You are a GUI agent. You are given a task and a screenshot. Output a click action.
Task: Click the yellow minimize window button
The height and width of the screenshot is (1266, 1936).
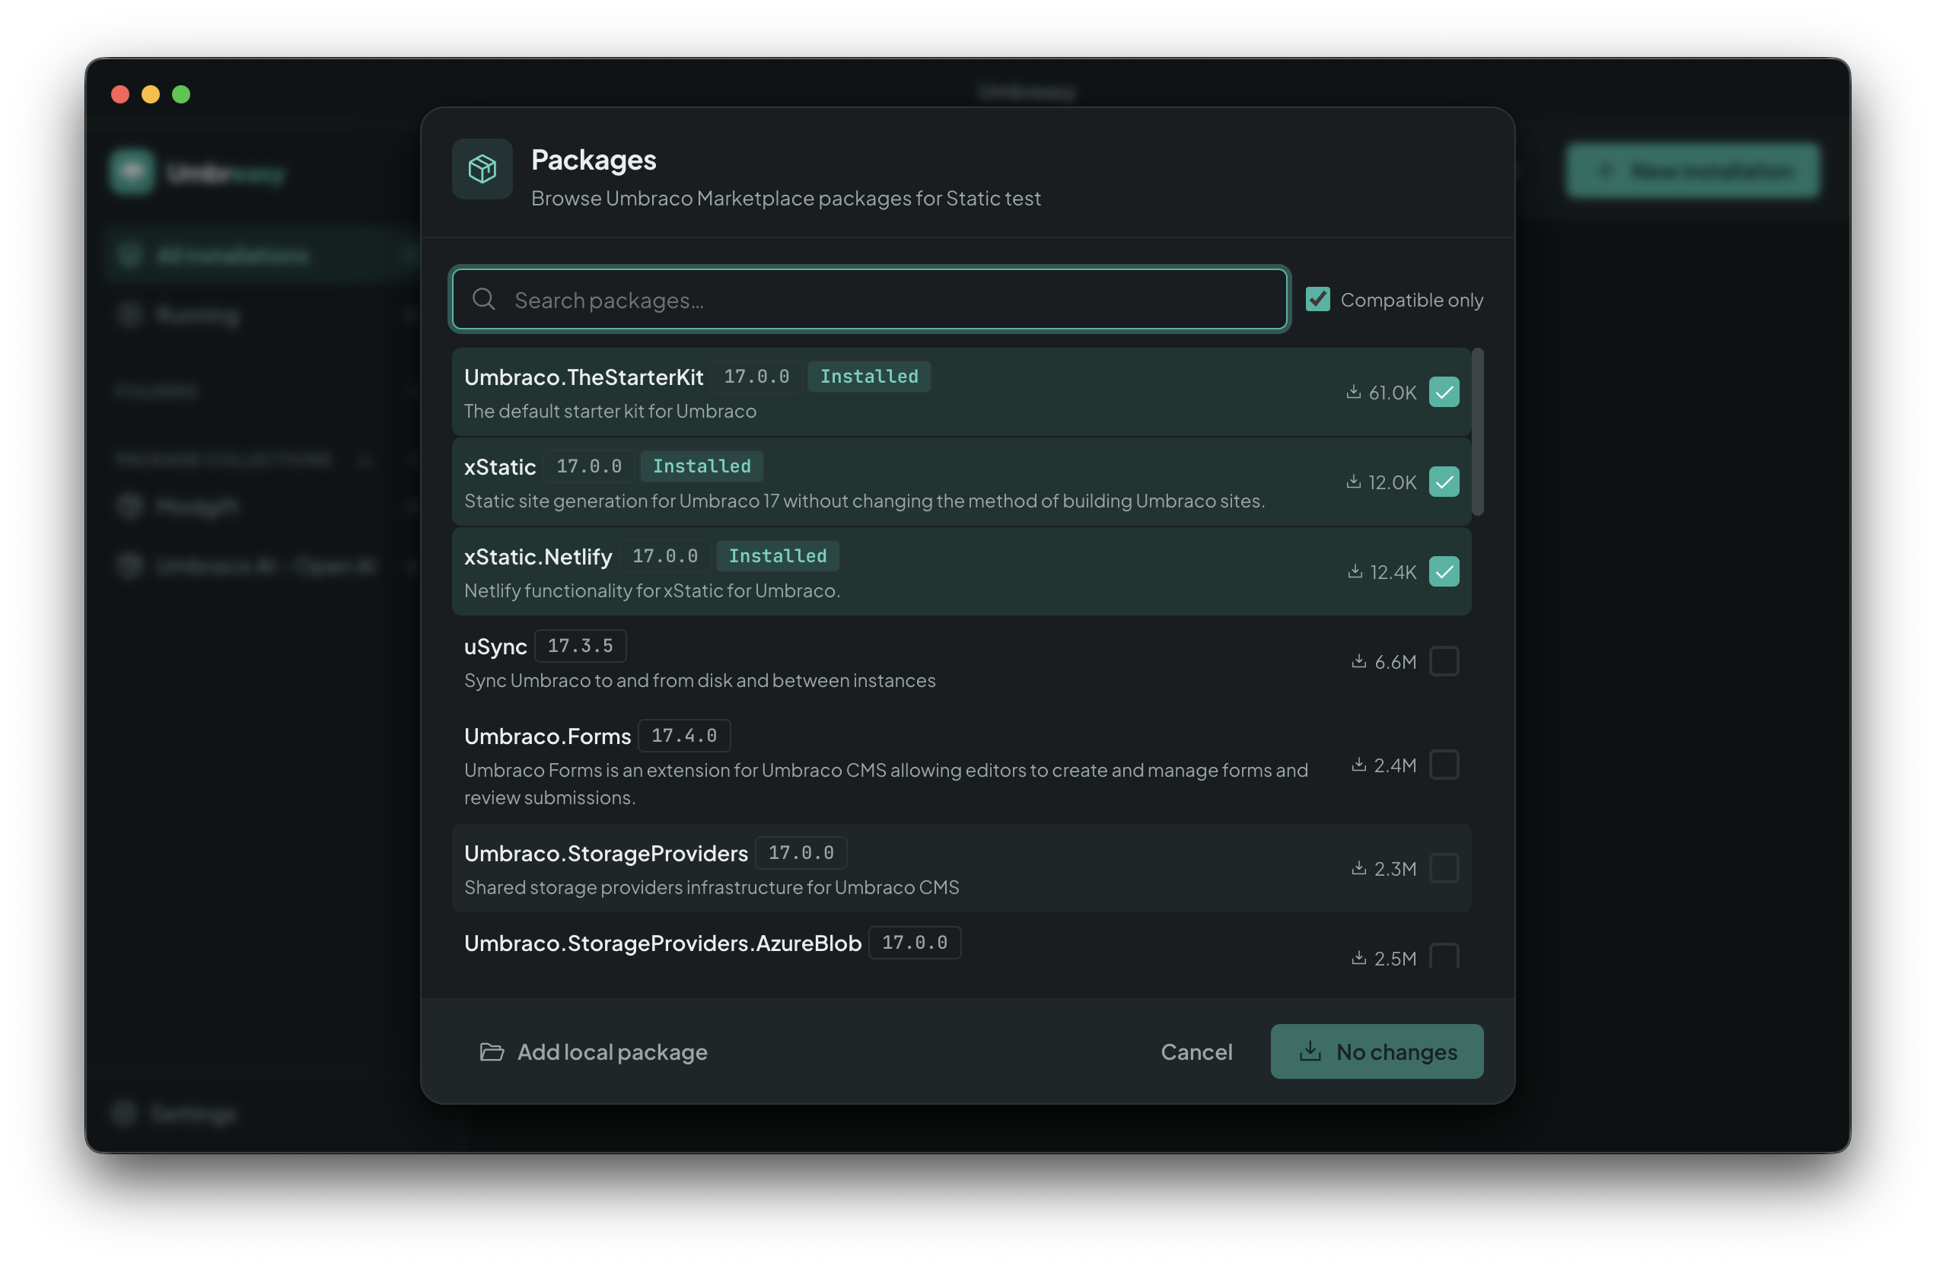point(151,94)
